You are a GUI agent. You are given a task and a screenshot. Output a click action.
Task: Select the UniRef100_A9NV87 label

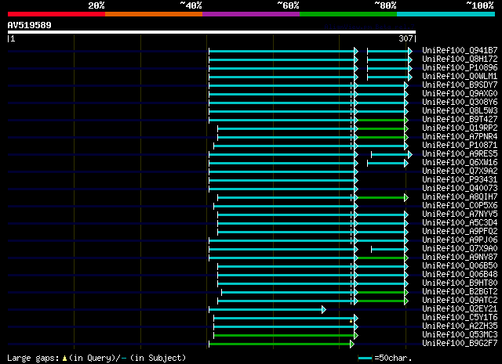460,258
